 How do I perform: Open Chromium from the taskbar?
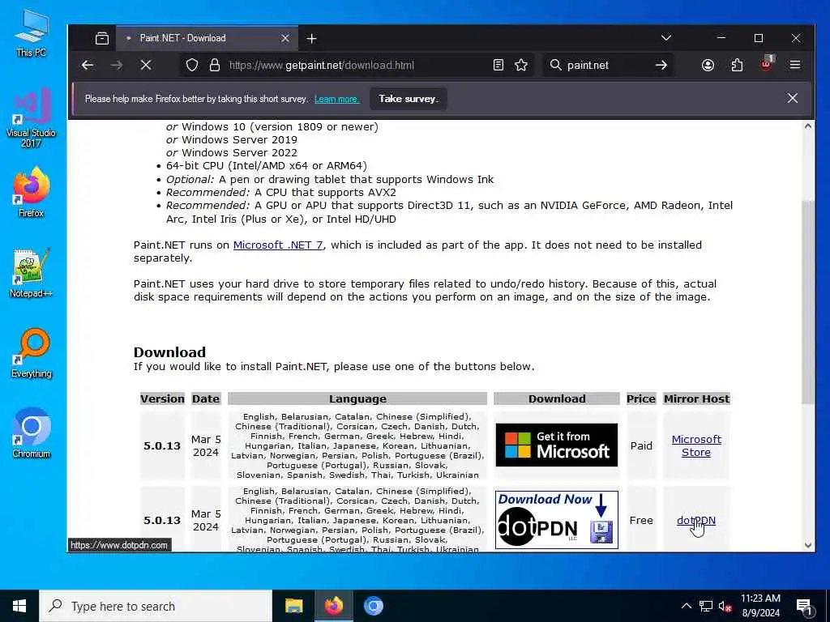click(x=373, y=606)
